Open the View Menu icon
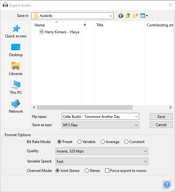Image resolution: width=175 pixels, height=192 pixels. (x=144, y=16)
